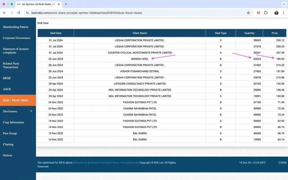The image size is (288, 180).
Task: Click the Disclaimer footer link
Action: pyautogui.click(x=81, y=163)
